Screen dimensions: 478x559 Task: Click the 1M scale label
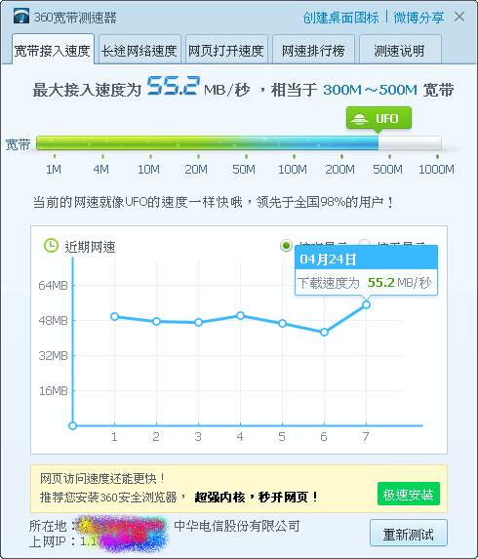(54, 169)
